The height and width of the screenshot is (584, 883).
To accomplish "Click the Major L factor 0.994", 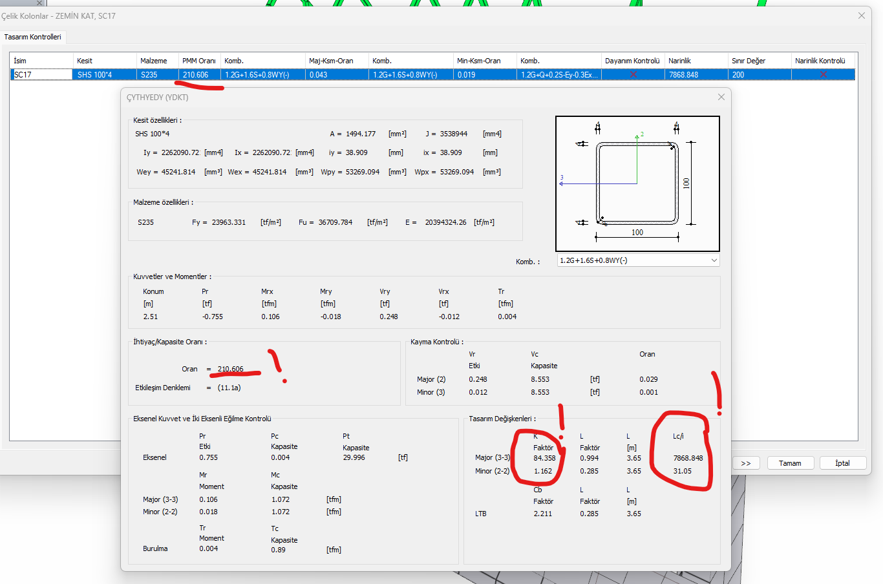I will point(589,458).
